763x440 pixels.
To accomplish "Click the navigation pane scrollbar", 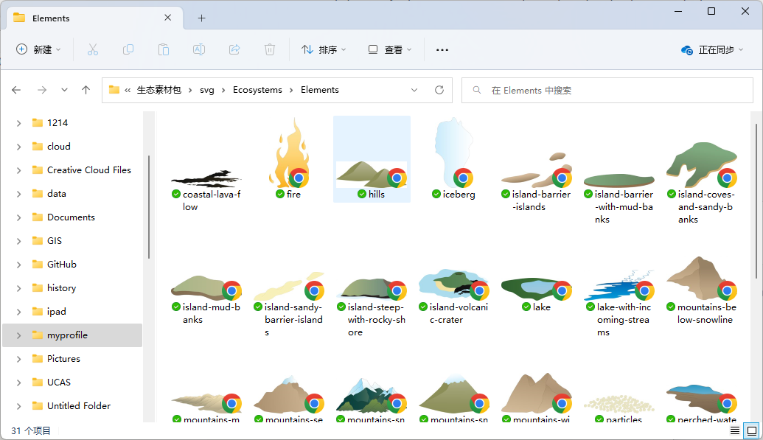I will (x=148, y=207).
